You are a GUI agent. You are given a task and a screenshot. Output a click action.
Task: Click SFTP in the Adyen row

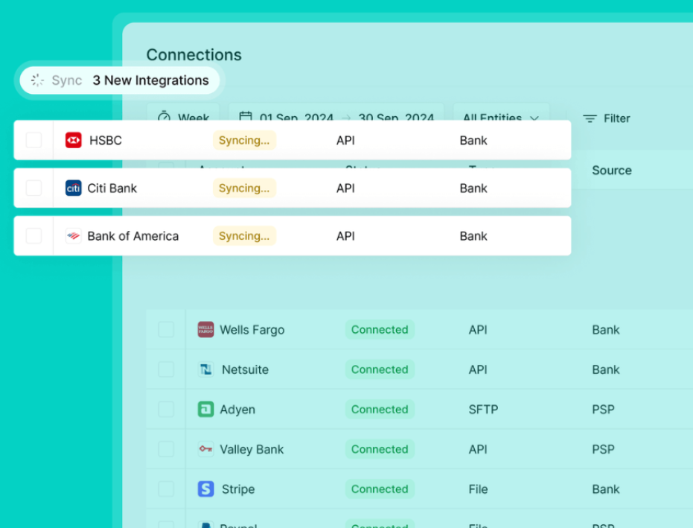tap(483, 409)
